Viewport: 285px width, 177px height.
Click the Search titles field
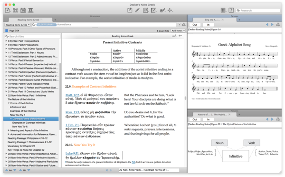(32, 37)
